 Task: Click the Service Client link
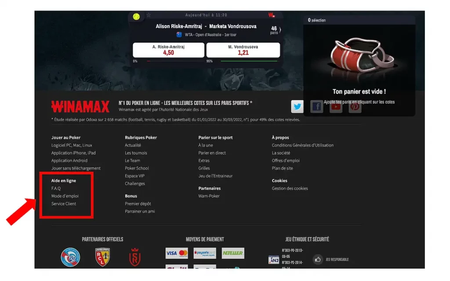(x=63, y=203)
